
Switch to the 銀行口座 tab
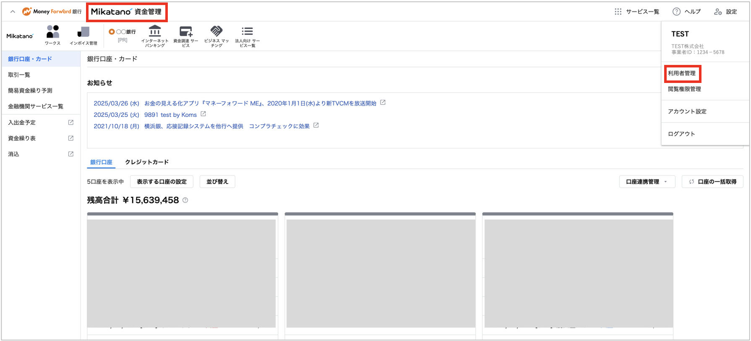click(x=101, y=162)
